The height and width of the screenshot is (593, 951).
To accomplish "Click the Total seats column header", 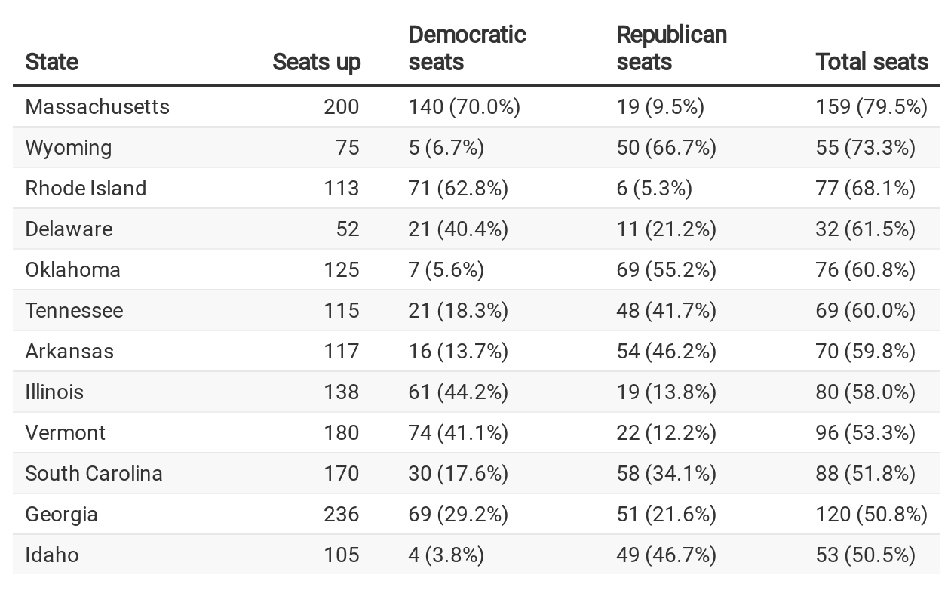I will click(x=871, y=62).
